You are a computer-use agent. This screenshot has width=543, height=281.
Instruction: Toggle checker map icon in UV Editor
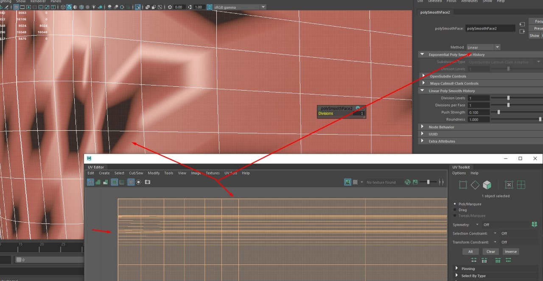coord(355,182)
